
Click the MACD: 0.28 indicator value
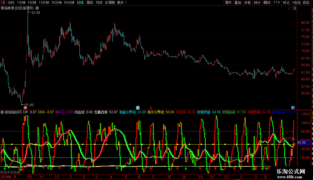(64, 112)
